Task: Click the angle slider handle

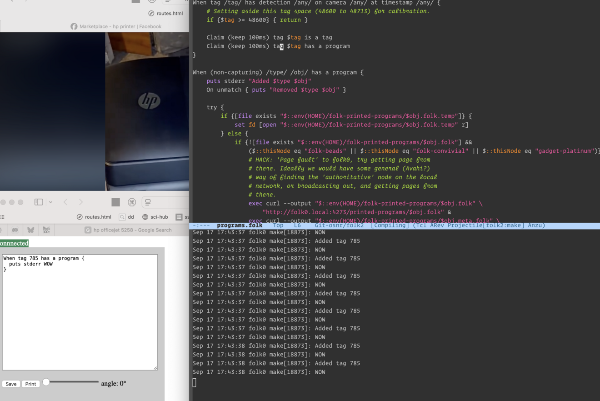Action: click(x=46, y=382)
